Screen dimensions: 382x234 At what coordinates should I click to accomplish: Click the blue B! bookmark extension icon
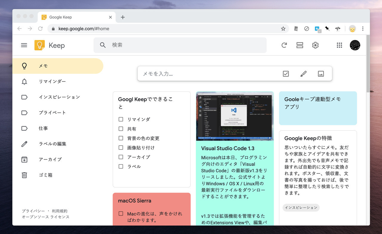pos(317,29)
